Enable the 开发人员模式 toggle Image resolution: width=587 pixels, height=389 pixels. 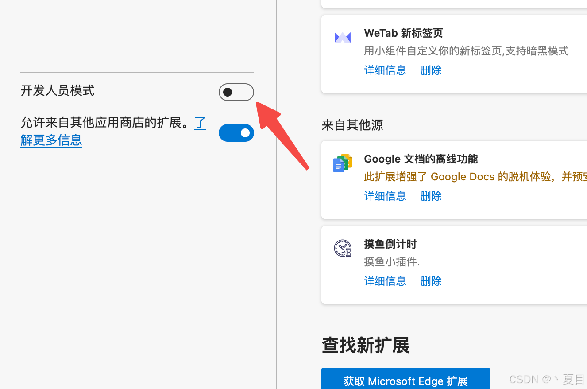tap(236, 92)
